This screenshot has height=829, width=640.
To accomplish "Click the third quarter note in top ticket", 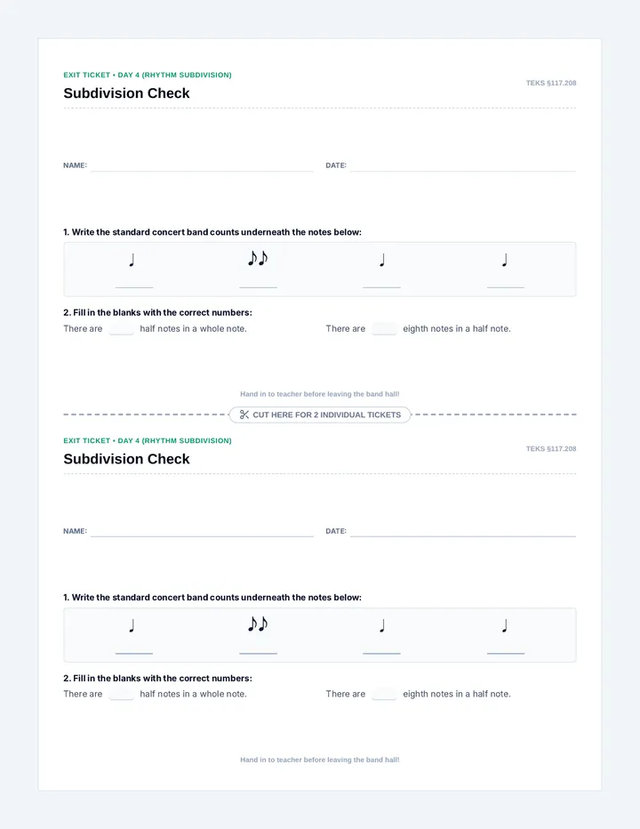I will [382, 260].
